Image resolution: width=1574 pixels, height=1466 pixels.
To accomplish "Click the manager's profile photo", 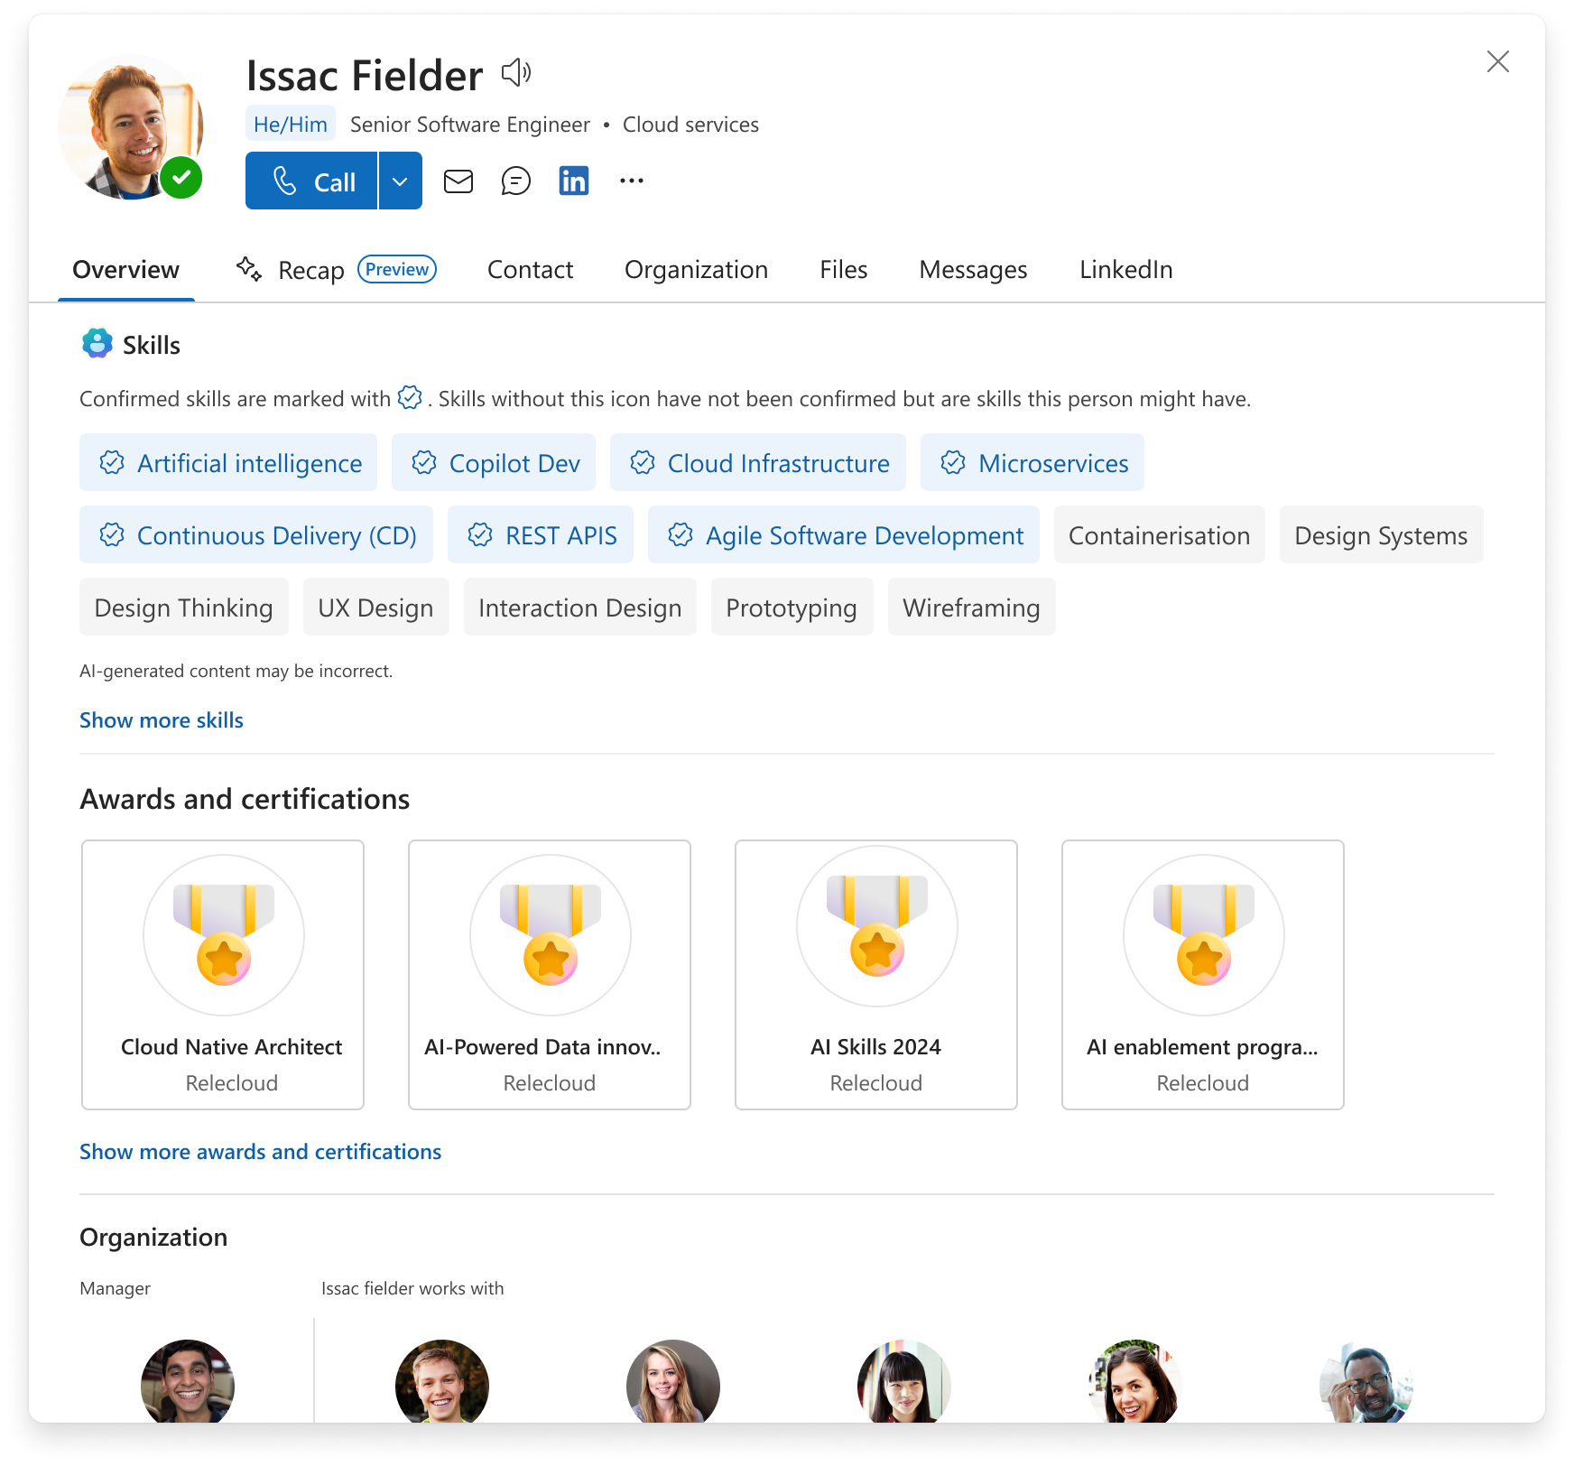I will (188, 1381).
